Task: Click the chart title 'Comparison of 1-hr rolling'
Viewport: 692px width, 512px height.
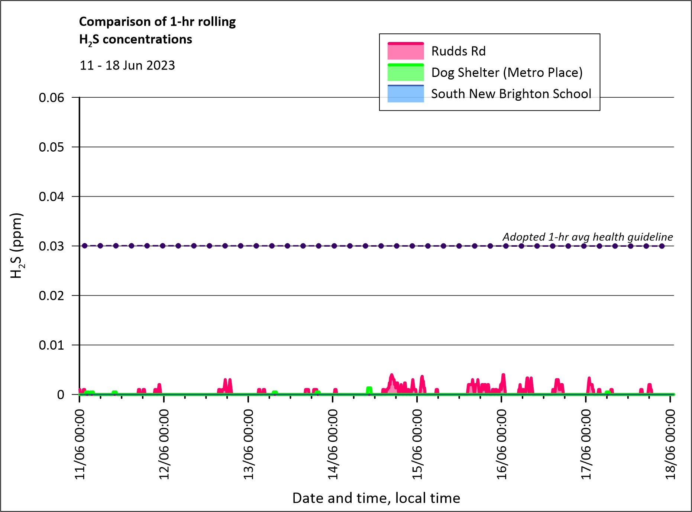Action: point(157,22)
